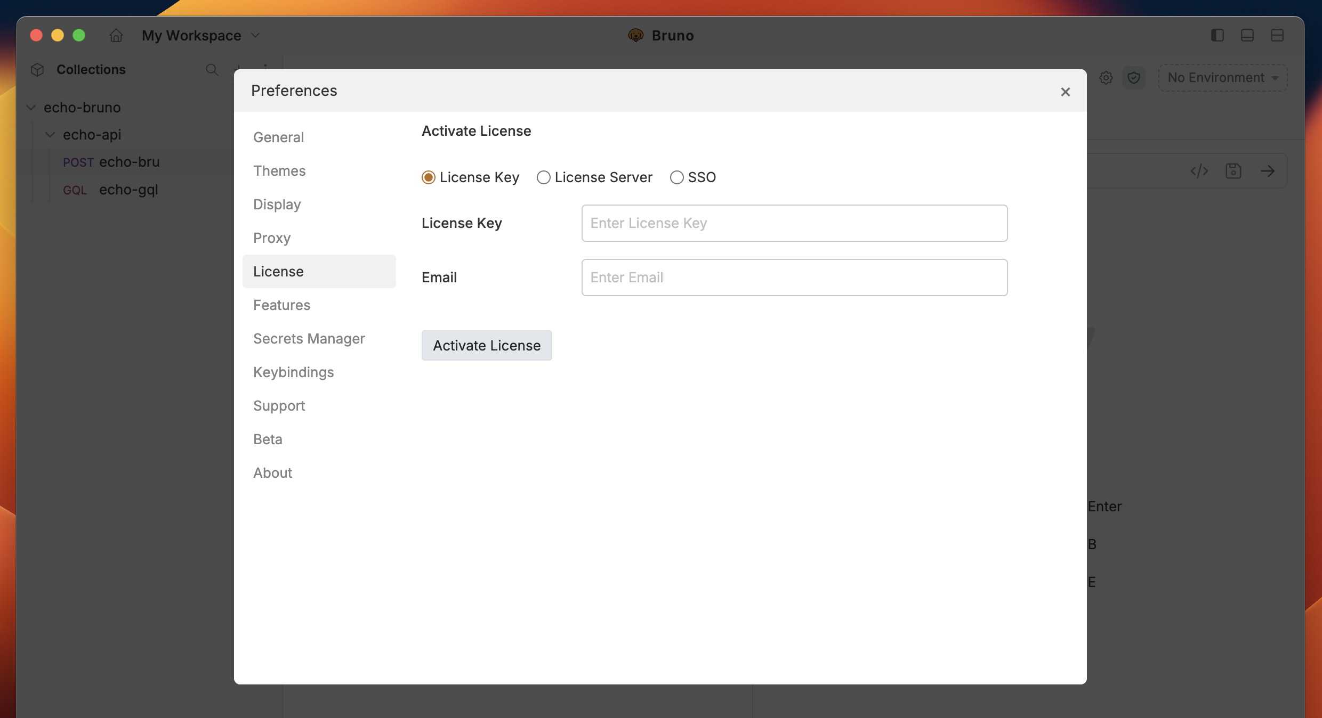The height and width of the screenshot is (718, 1322).
Task: Click the Activate License button
Action: tap(487, 345)
